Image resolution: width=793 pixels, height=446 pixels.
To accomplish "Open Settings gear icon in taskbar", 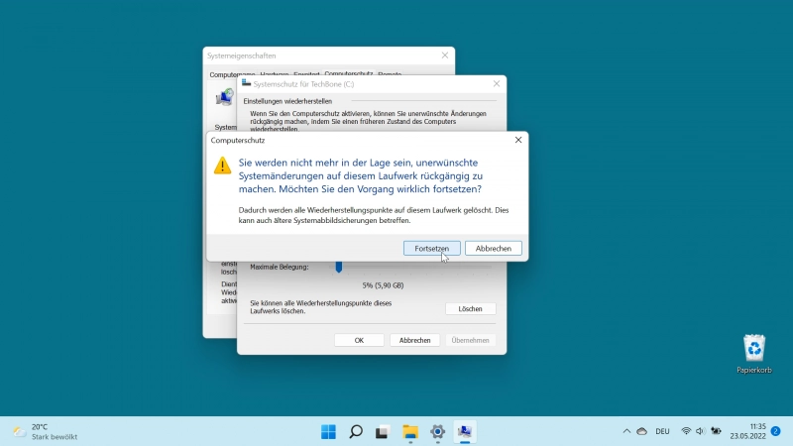I will (x=437, y=431).
